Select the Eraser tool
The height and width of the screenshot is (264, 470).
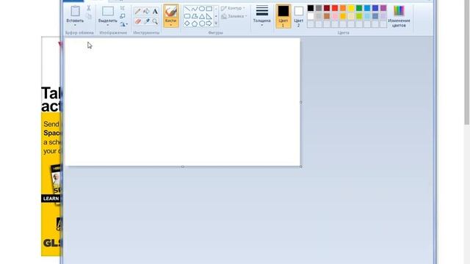point(138,21)
